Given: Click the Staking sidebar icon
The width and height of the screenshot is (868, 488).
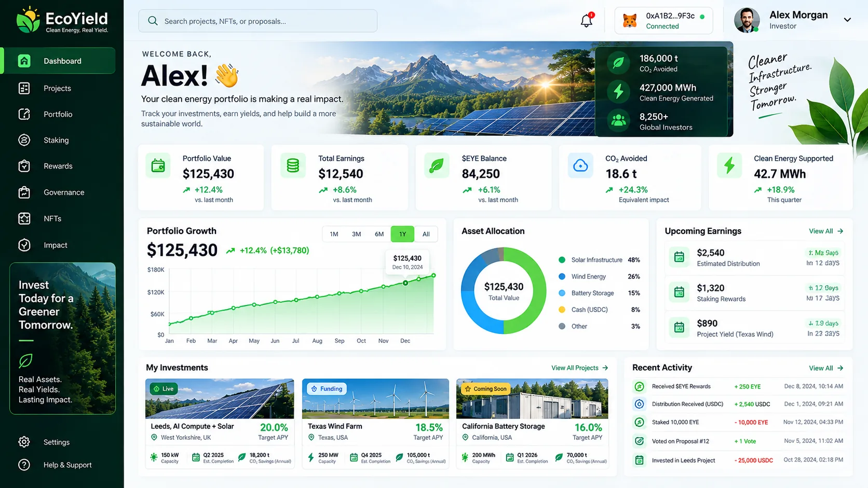Looking at the screenshot, I should (x=24, y=140).
